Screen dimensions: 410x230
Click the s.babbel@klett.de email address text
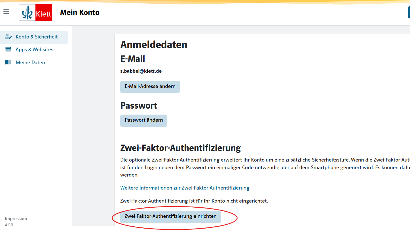point(141,71)
